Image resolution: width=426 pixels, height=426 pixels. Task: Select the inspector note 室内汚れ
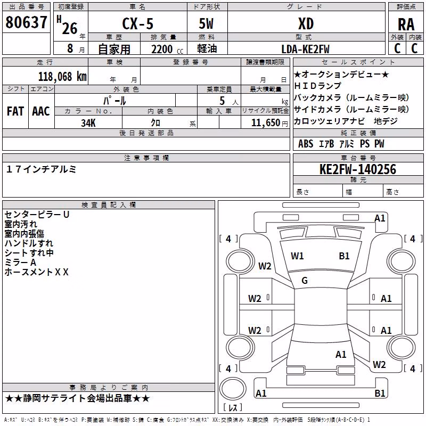click(21, 224)
